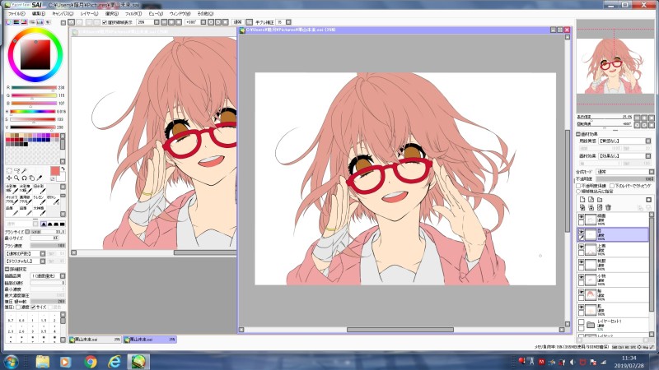Viewport: 659px width, 370px height.
Task: Select the zoom magnifier tool
Action: [16, 178]
